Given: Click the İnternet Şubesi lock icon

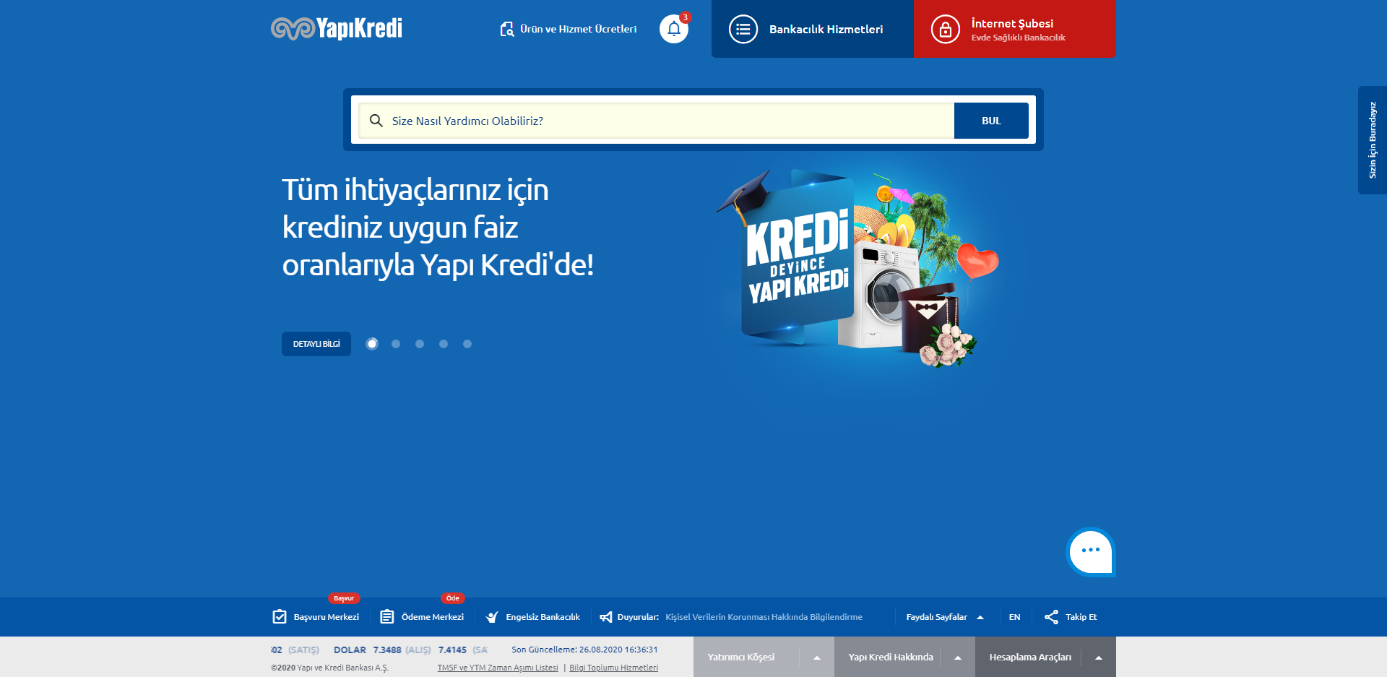Looking at the screenshot, I should click(945, 30).
